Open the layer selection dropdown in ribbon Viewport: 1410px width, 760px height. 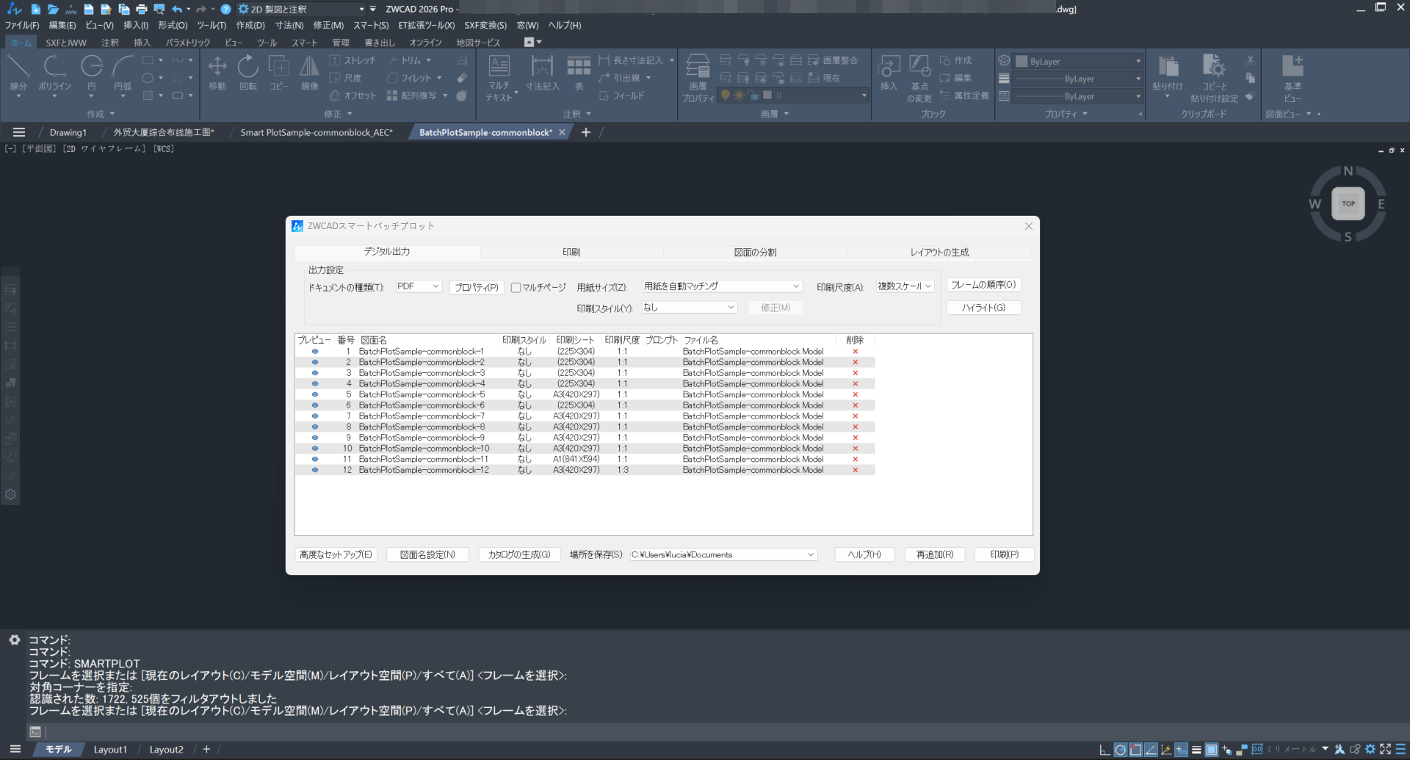[x=793, y=95]
